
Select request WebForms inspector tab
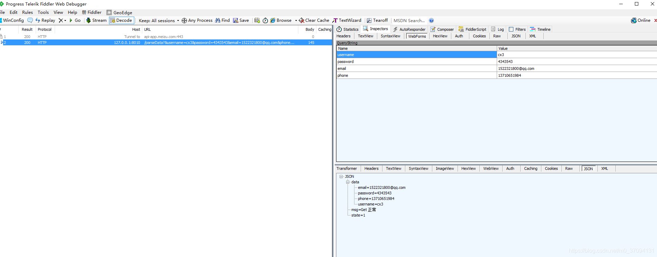(417, 36)
